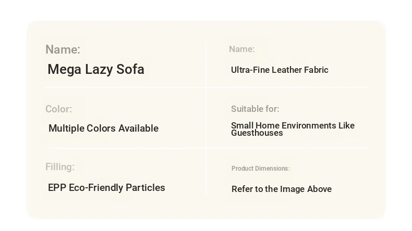The width and height of the screenshot is (412, 231).
Task: Click the word Particles in filling value
Action: pos(146,187)
